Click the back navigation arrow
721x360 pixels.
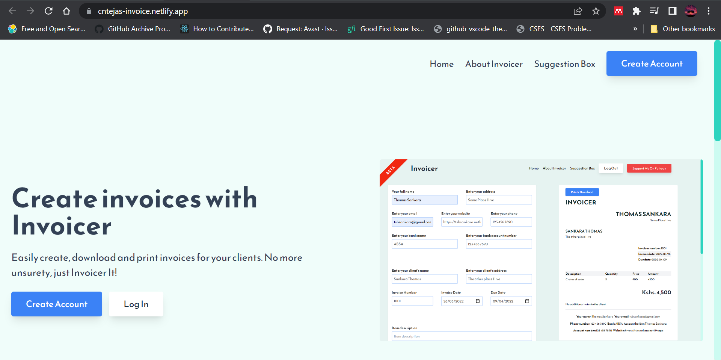pos(12,11)
